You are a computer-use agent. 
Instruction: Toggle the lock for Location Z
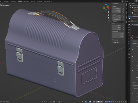pos(123,12)
